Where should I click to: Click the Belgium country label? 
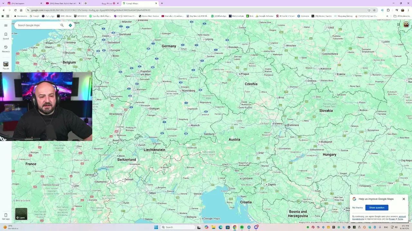tap(69, 63)
